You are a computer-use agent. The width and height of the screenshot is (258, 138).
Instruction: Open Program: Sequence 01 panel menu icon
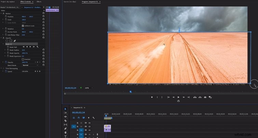(x=100, y=2)
